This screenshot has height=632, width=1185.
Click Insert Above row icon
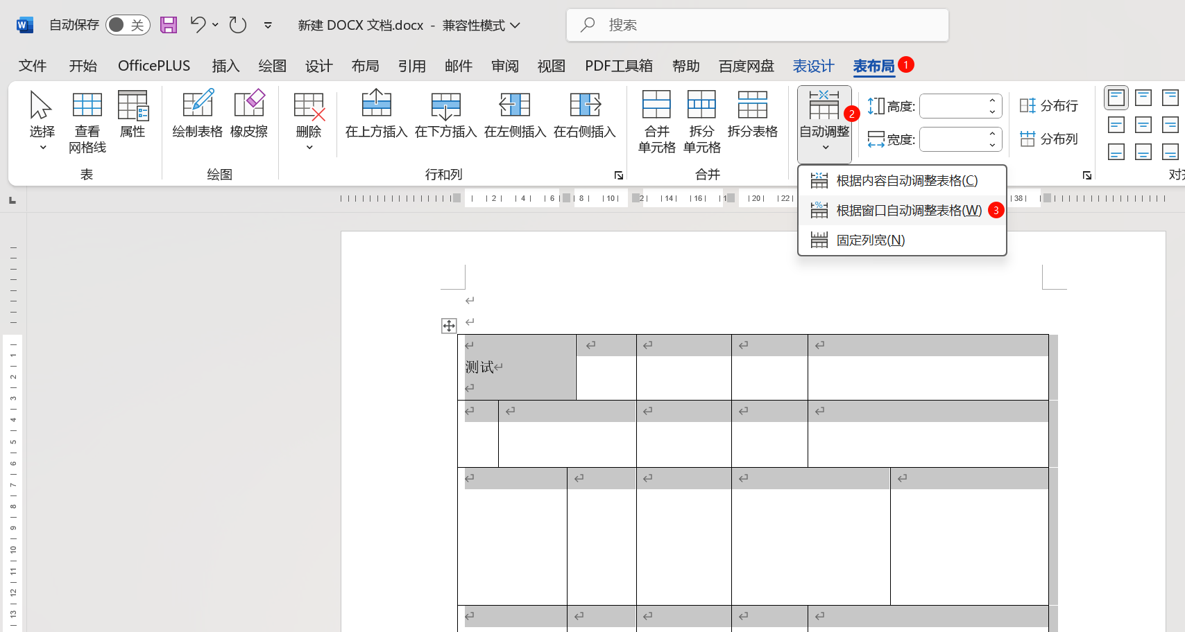click(x=376, y=114)
